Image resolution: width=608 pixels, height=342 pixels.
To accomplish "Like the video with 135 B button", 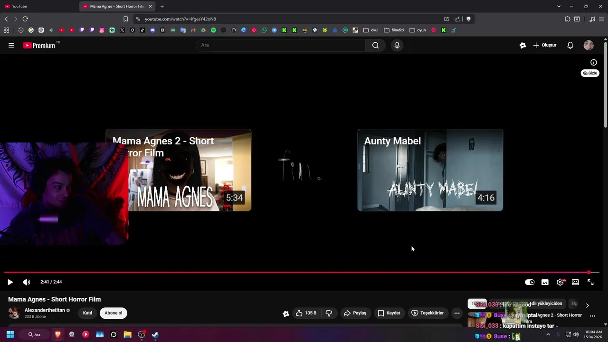I will click(x=305, y=313).
